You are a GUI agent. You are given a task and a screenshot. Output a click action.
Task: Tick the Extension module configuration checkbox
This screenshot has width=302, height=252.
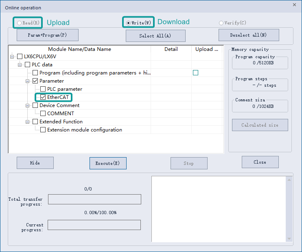pos(43,130)
